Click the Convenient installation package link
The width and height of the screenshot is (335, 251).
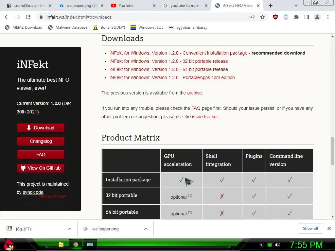coord(178,53)
